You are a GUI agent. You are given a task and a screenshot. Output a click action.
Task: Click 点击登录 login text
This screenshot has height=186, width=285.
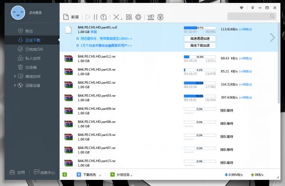35,13
